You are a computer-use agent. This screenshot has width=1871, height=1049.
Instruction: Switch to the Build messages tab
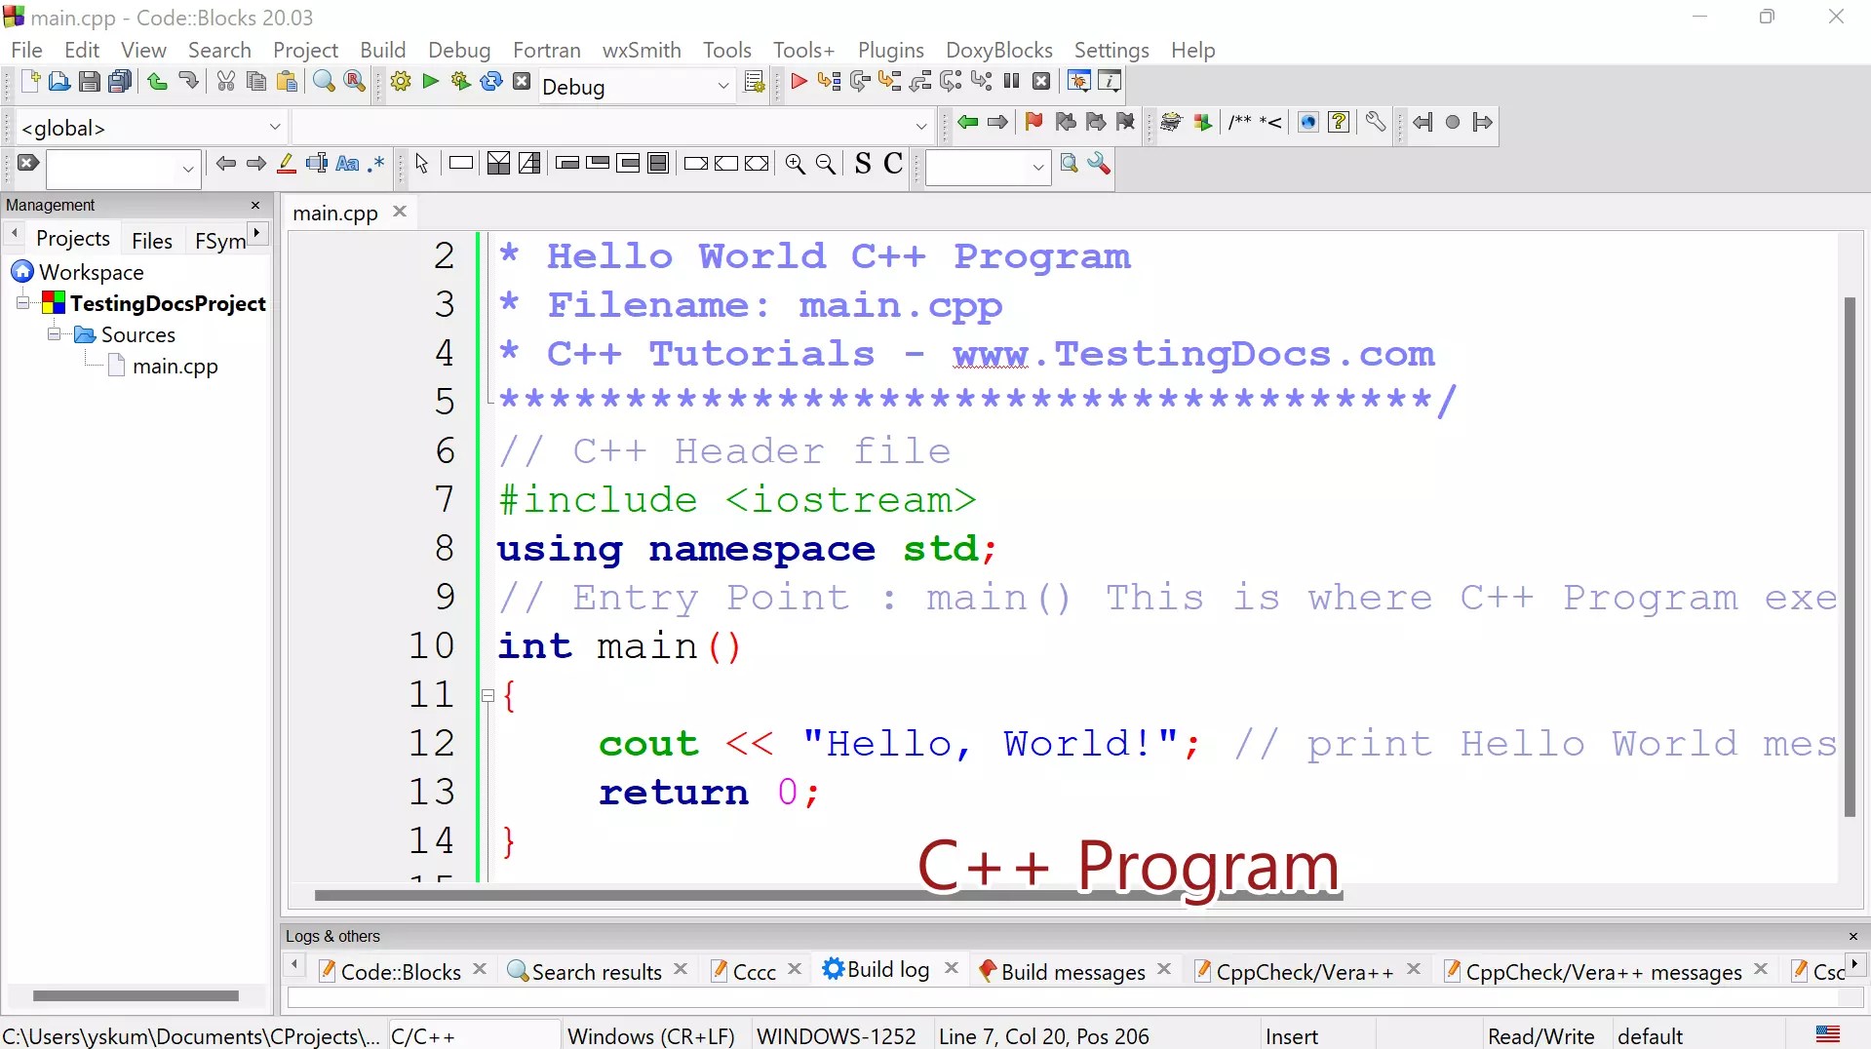pos(1072,972)
